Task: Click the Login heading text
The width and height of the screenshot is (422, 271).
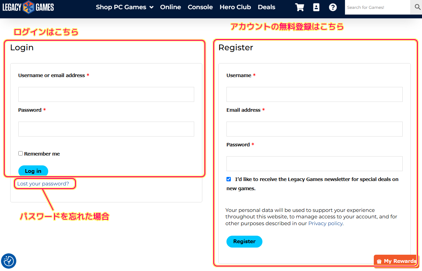Action: click(22, 48)
